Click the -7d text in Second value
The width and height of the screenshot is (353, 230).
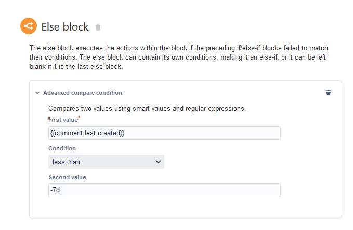(55, 190)
